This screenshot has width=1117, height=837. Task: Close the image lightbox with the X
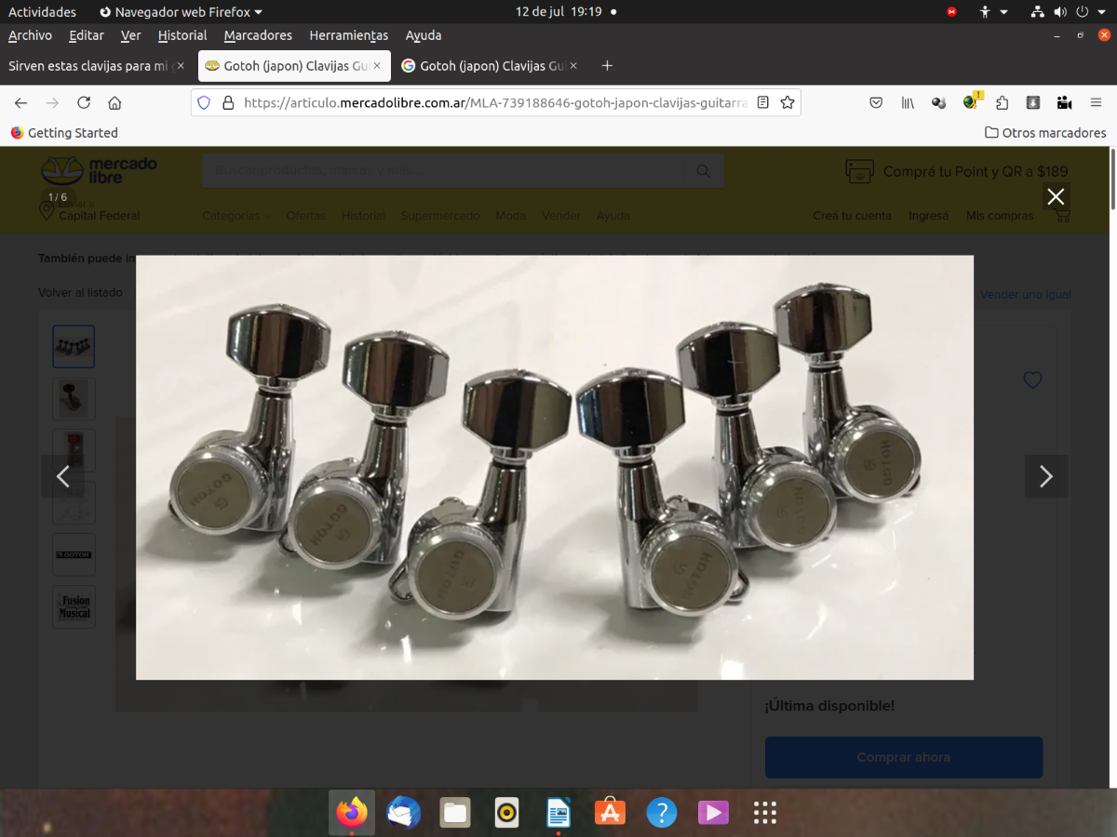[x=1055, y=196]
